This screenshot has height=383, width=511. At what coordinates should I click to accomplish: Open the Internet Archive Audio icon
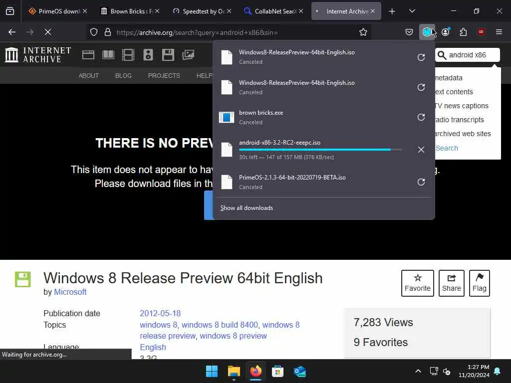[148, 55]
